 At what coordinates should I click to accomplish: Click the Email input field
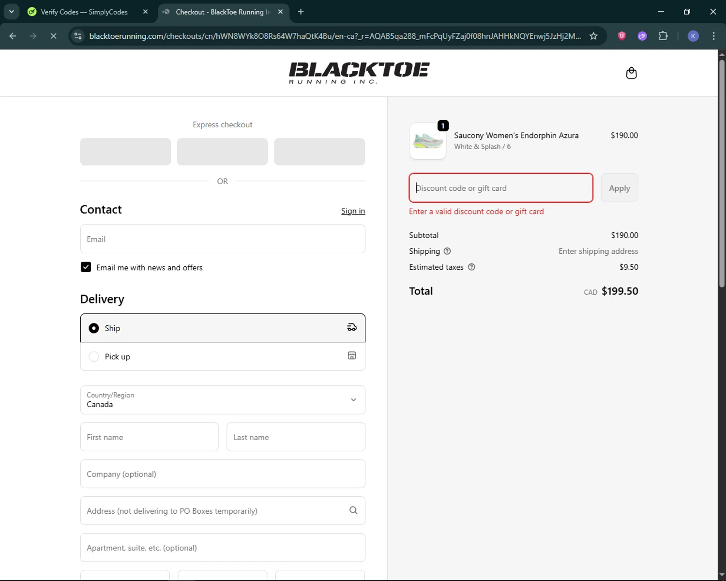click(x=223, y=239)
